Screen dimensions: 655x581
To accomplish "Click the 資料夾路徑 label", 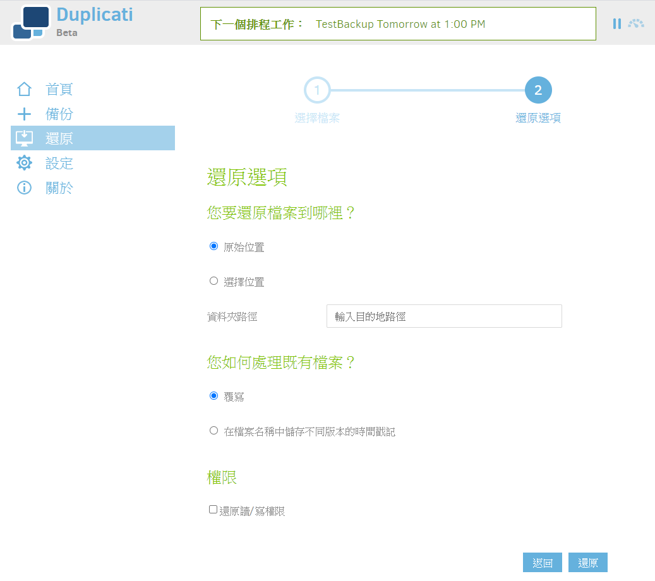I will click(232, 317).
